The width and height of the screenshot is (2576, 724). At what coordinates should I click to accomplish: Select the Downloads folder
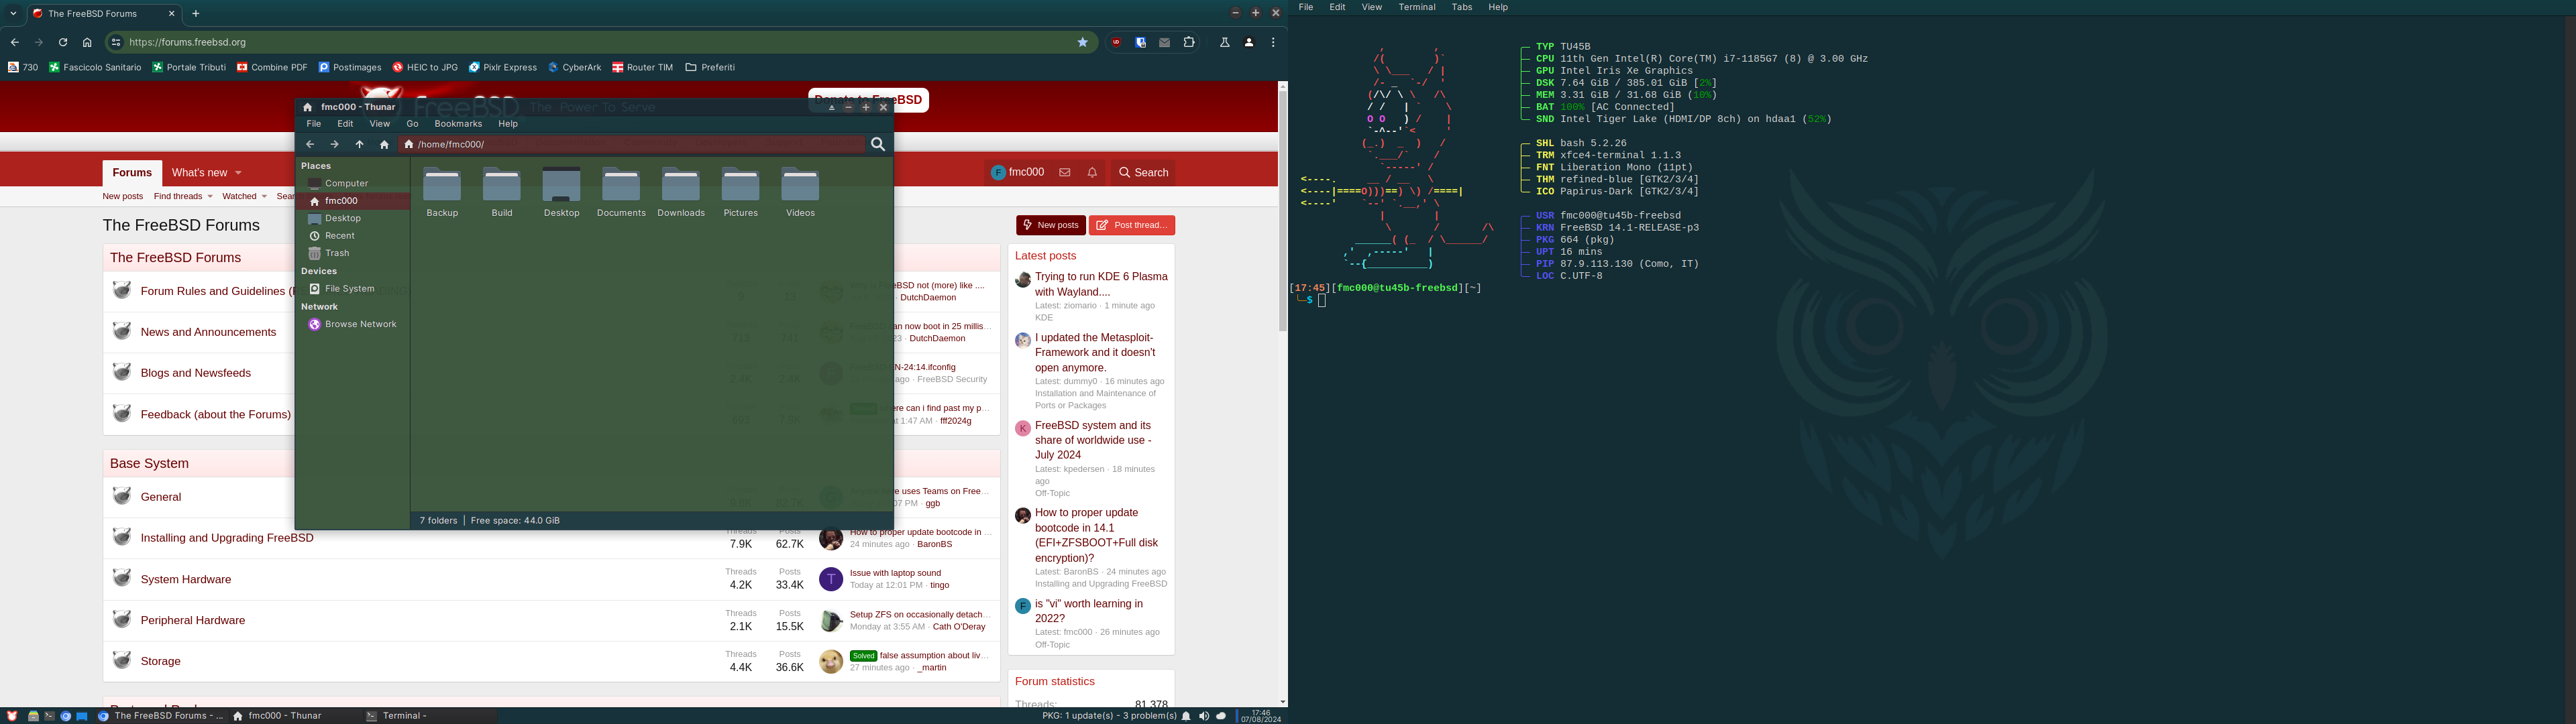point(681,192)
